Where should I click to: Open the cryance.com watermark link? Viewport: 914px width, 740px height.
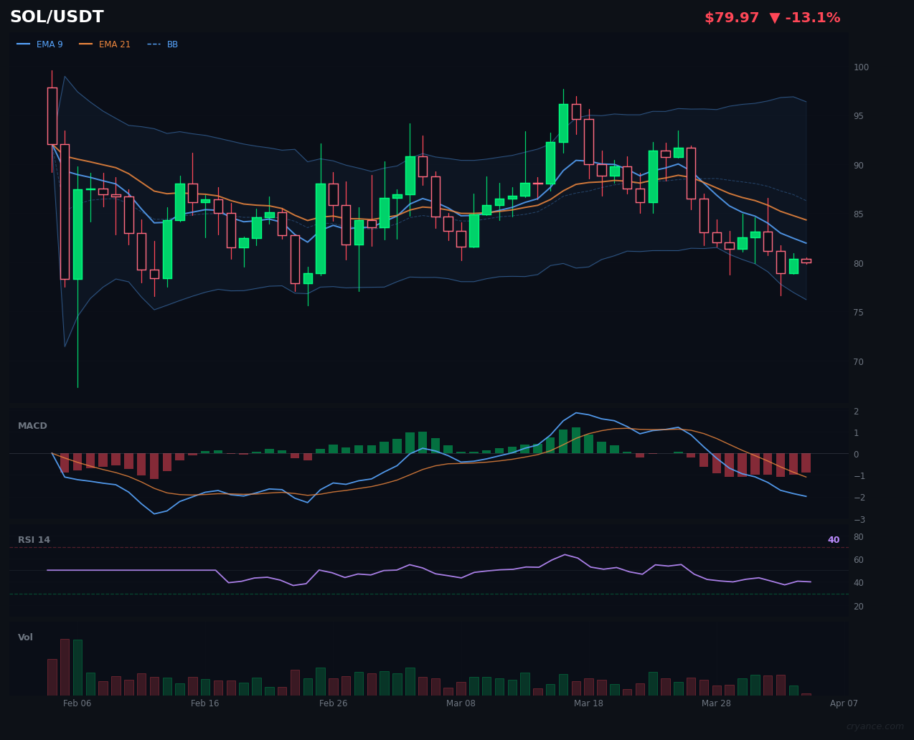[x=875, y=726]
